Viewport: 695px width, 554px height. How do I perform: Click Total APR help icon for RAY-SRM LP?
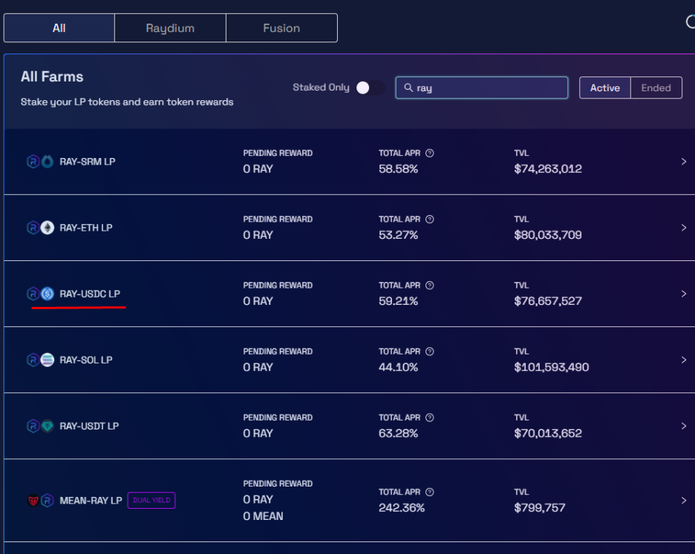coord(429,154)
